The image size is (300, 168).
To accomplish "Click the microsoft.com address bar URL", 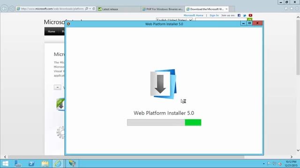I will [52, 9].
